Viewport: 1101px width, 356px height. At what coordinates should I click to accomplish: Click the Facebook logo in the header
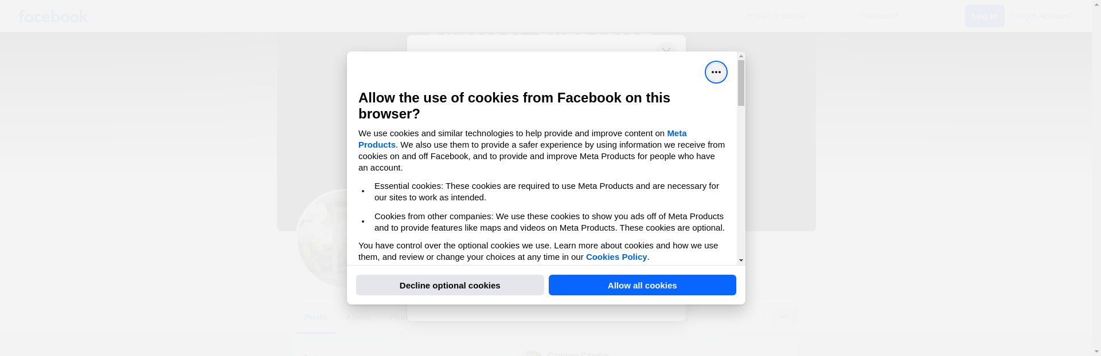pos(53,17)
